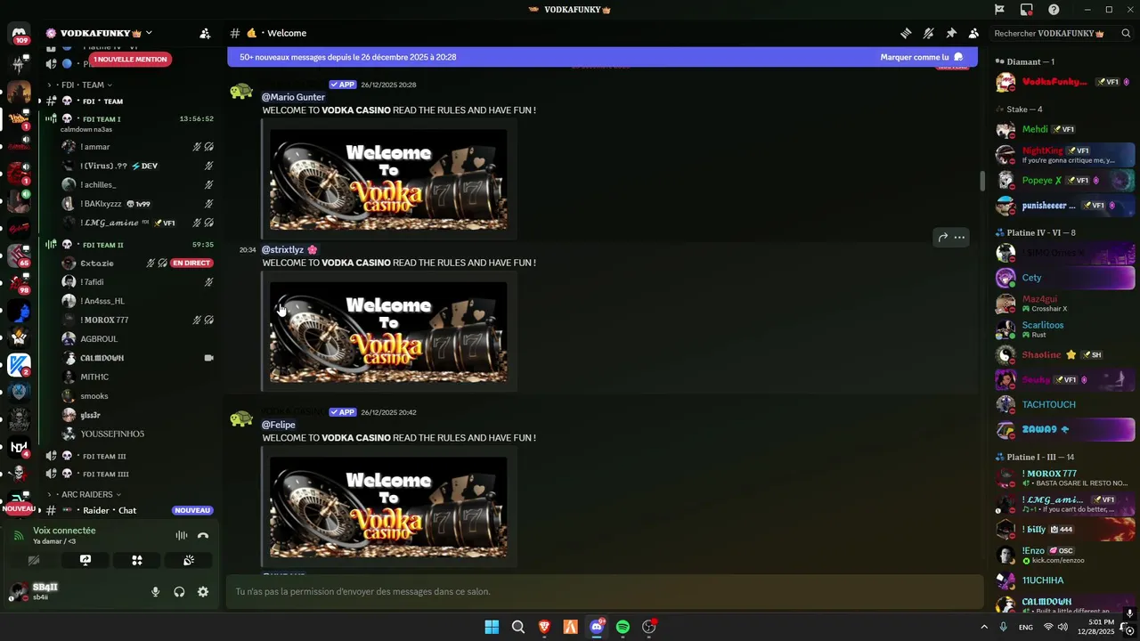Image resolution: width=1140 pixels, height=641 pixels.
Task: Open Windows search in taskbar
Action: (x=517, y=627)
